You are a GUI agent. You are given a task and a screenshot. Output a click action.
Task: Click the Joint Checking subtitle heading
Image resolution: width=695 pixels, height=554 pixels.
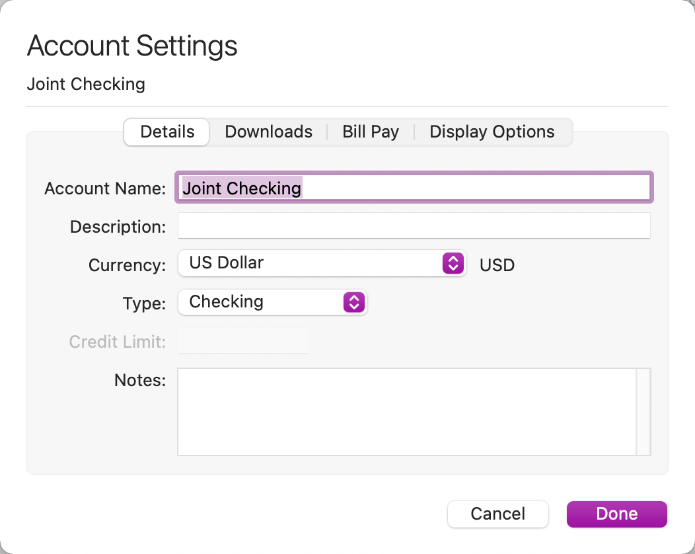click(86, 85)
